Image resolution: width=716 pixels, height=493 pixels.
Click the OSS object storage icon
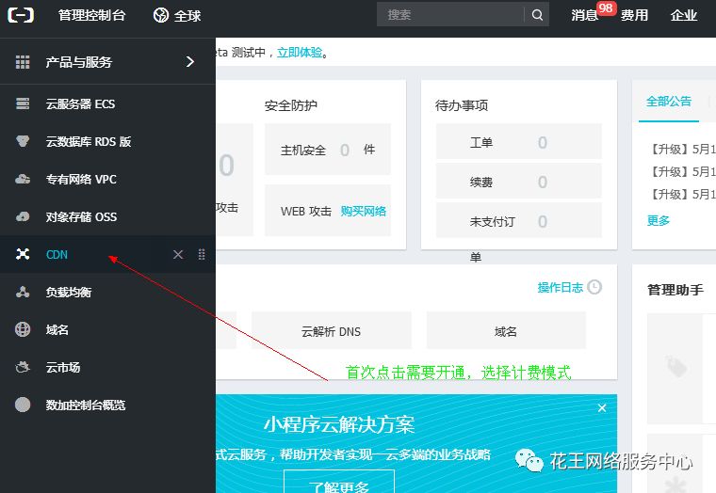pos(23,216)
